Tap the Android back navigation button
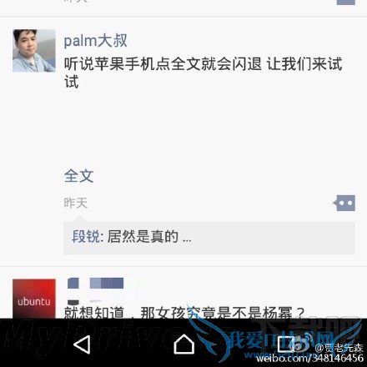Viewport: 367px width, 367px height. point(82,344)
